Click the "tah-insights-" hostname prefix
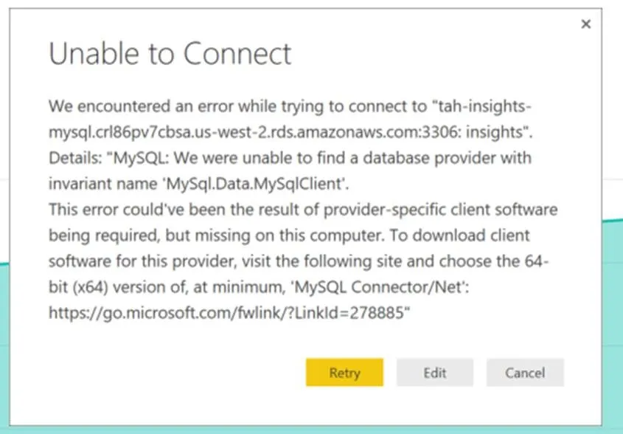Image resolution: width=623 pixels, height=434 pixels. click(480, 106)
